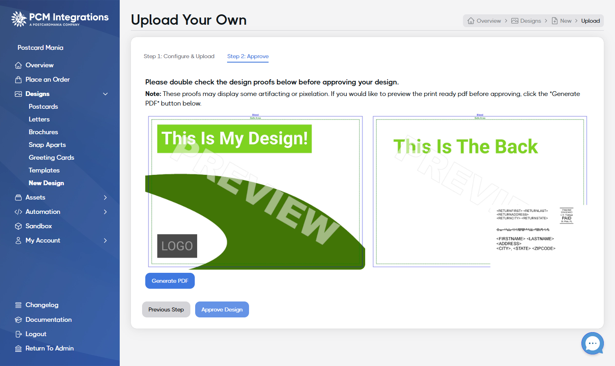The width and height of the screenshot is (615, 366).
Task: Click the Documentation graduation cap icon
Action: pyautogui.click(x=18, y=320)
